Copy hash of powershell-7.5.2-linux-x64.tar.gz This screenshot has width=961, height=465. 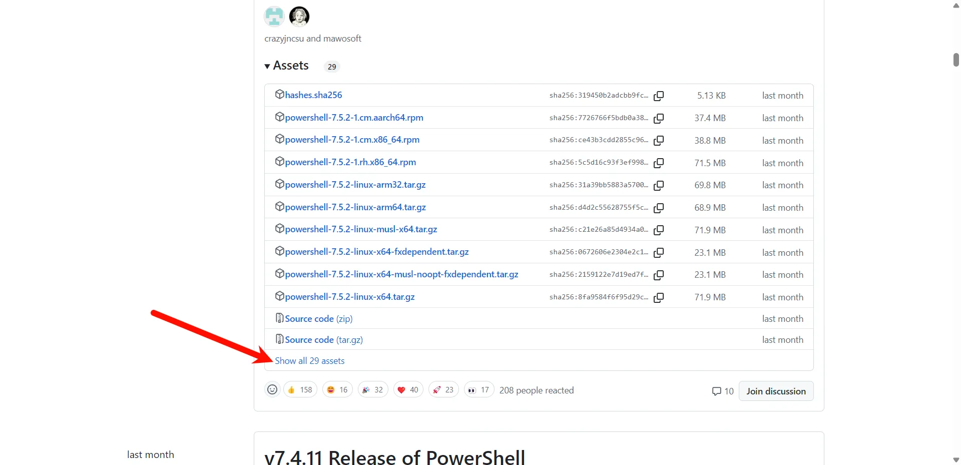(659, 297)
